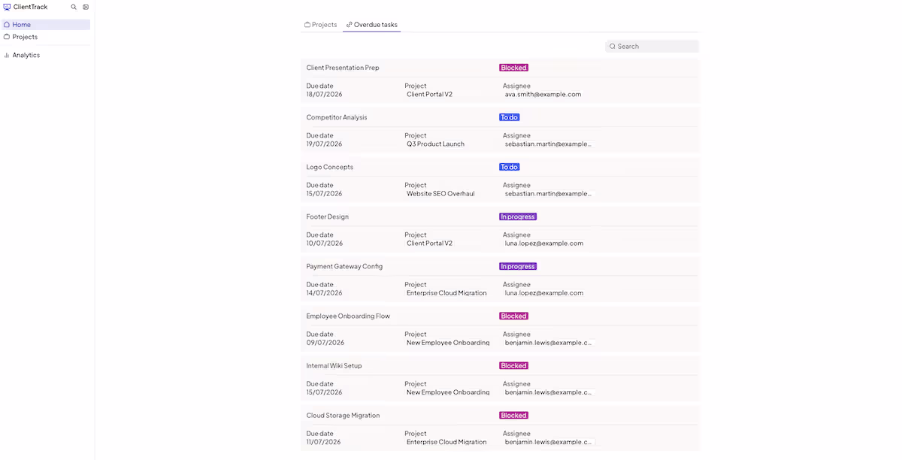
Task: Open the sidebar search icon
Action: (74, 7)
